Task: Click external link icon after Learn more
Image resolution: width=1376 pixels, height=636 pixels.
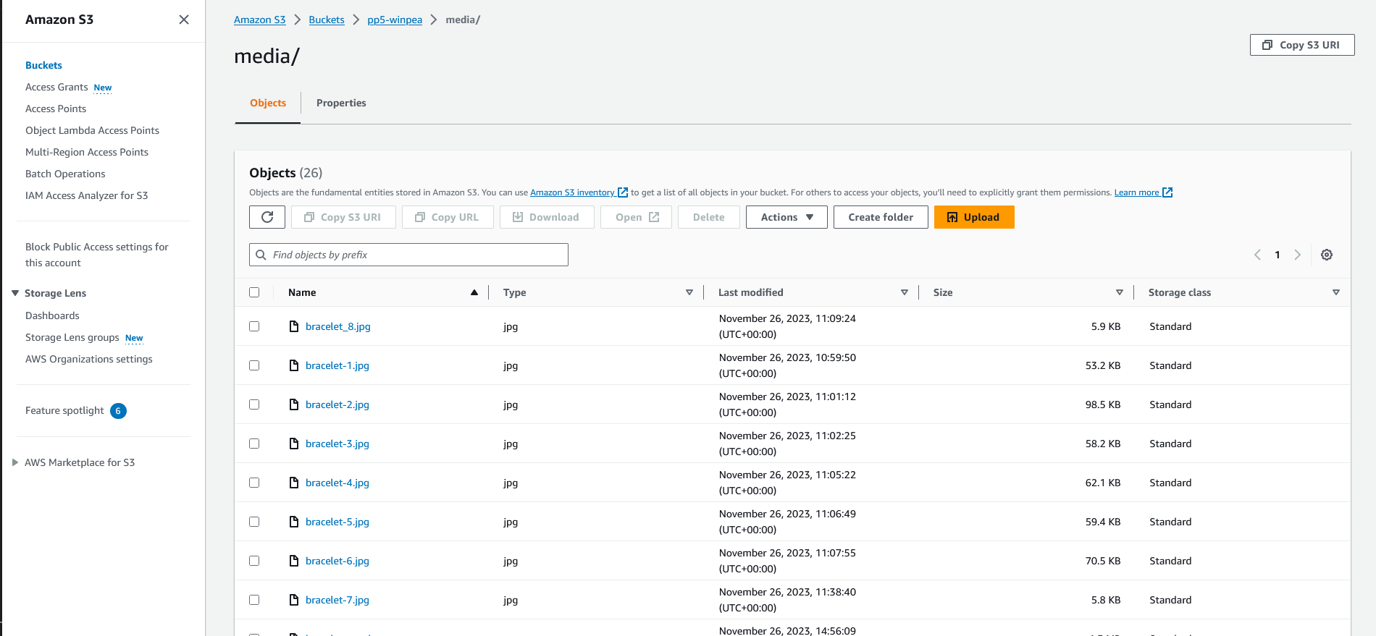Action: point(1167,192)
